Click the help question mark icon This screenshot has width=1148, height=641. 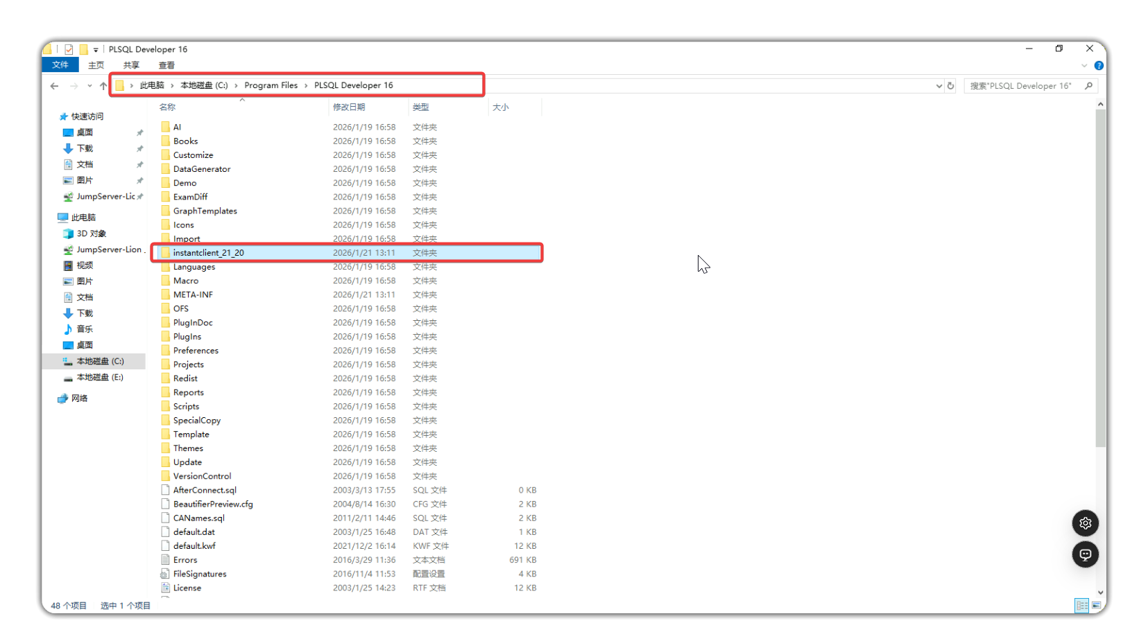[1099, 66]
